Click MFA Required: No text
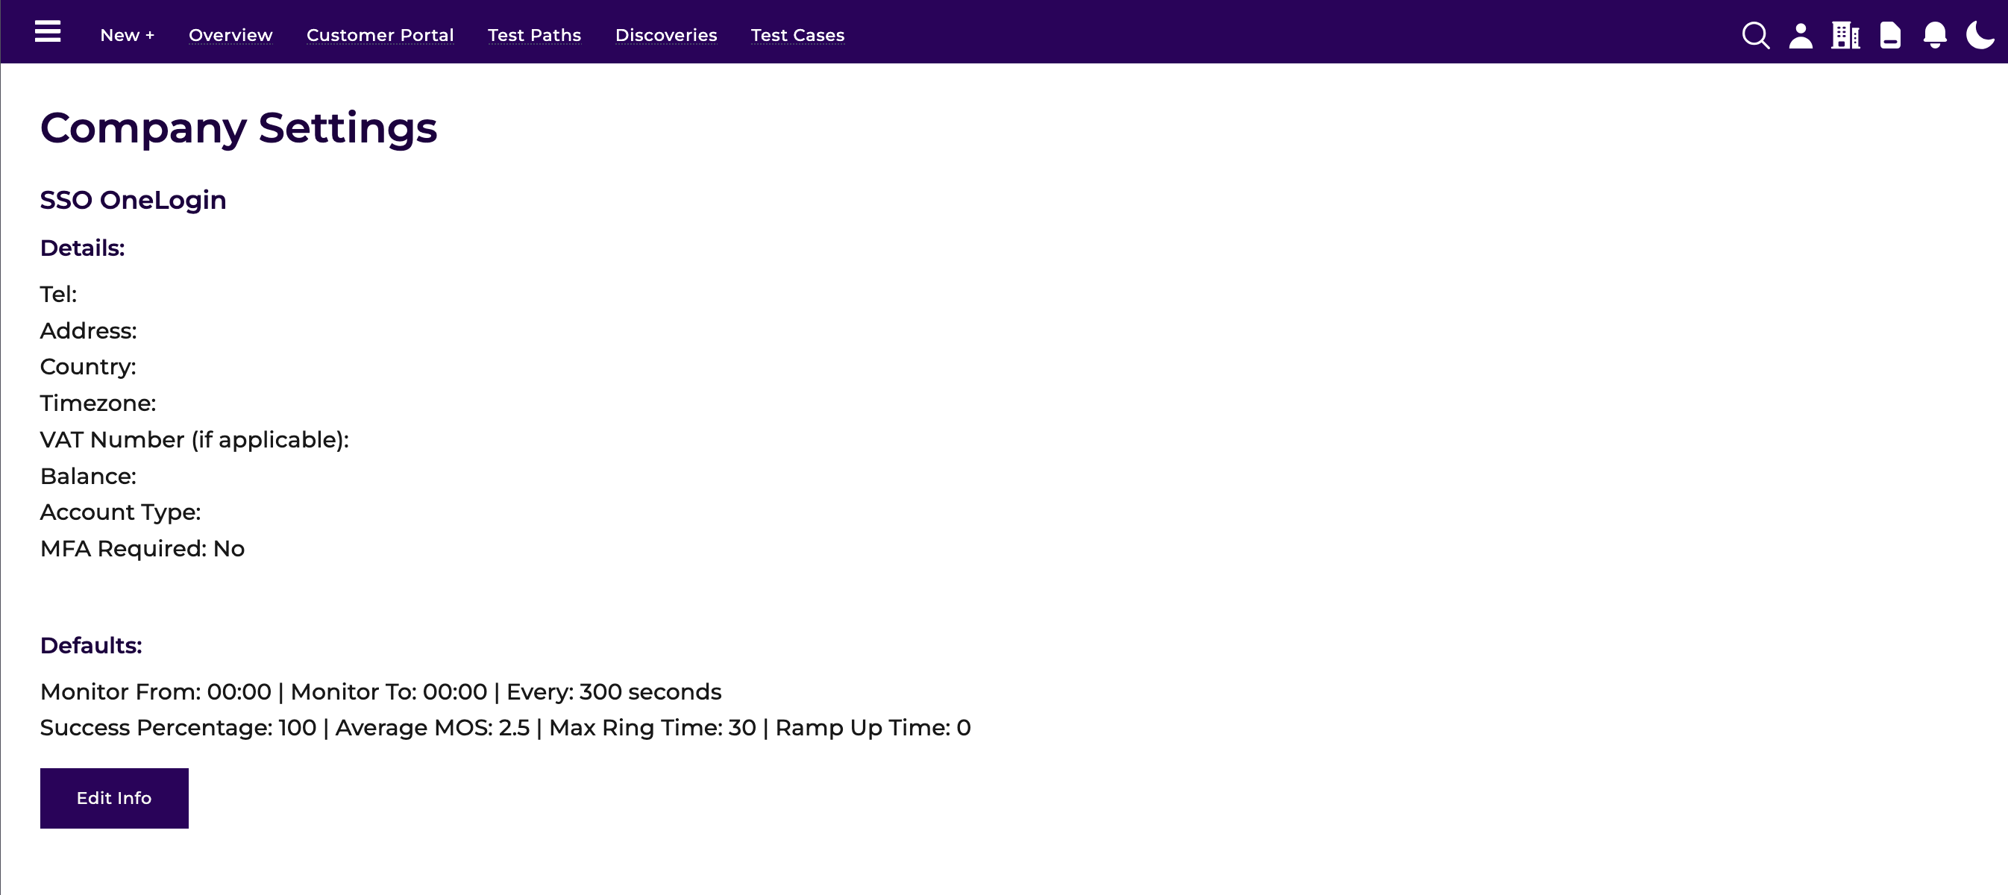This screenshot has height=895, width=2008. coord(142,549)
